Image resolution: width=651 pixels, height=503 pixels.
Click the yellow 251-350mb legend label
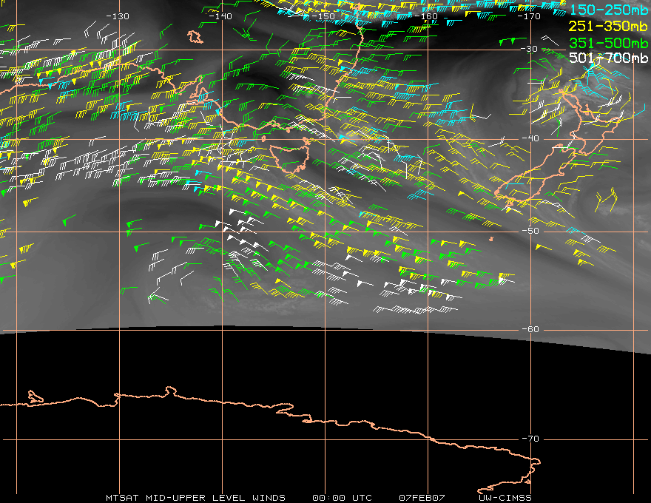click(609, 26)
